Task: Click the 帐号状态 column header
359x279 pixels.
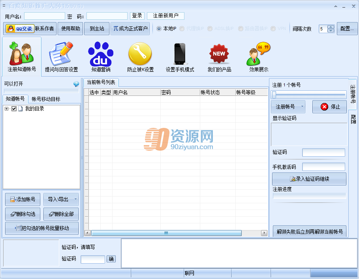Action: point(218,92)
